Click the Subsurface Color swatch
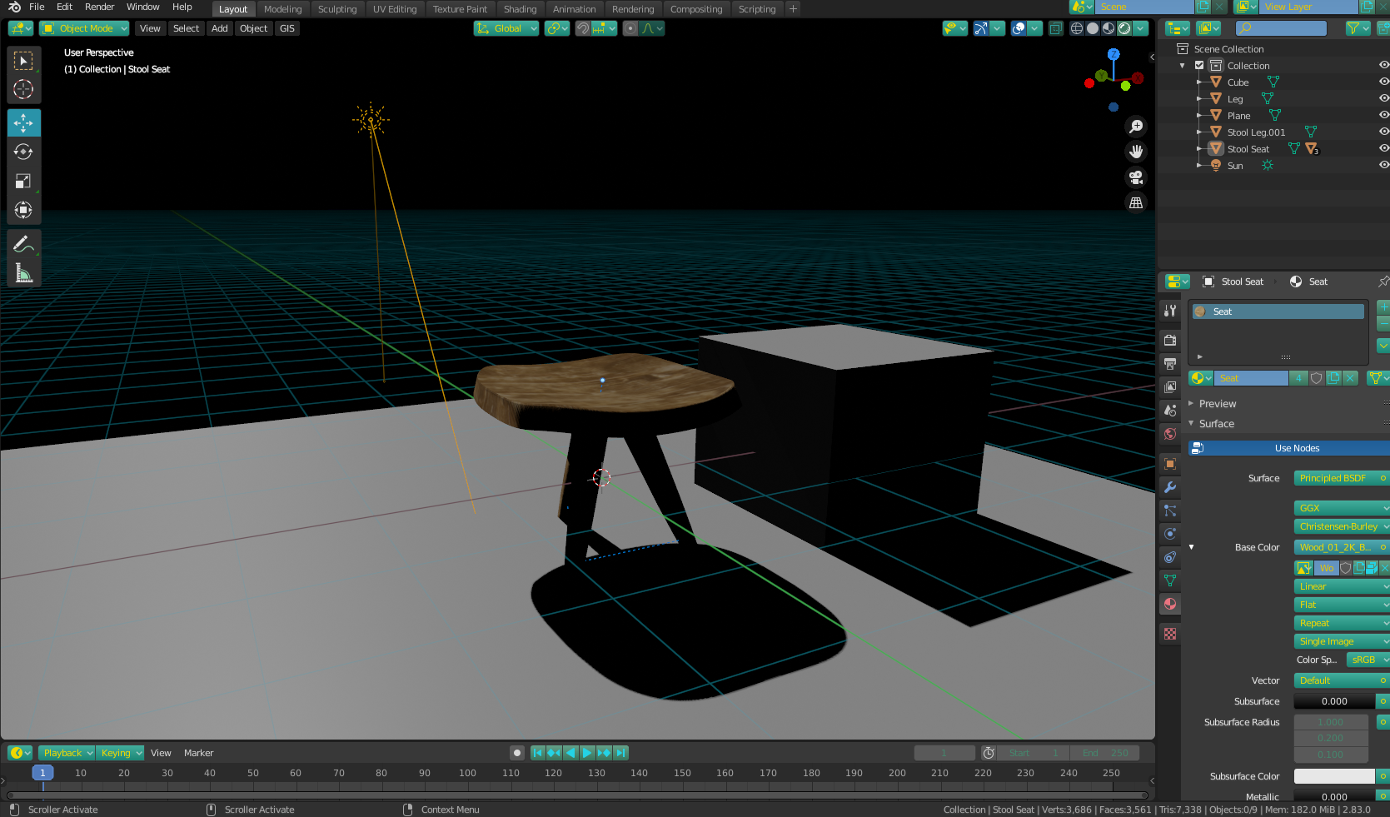The height and width of the screenshot is (817, 1390). (x=1334, y=776)
